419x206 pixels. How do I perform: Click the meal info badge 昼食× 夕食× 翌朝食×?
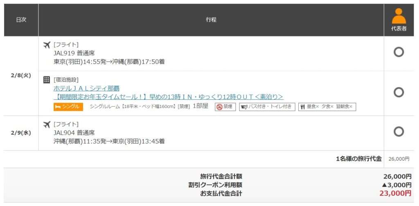(327, 107)
